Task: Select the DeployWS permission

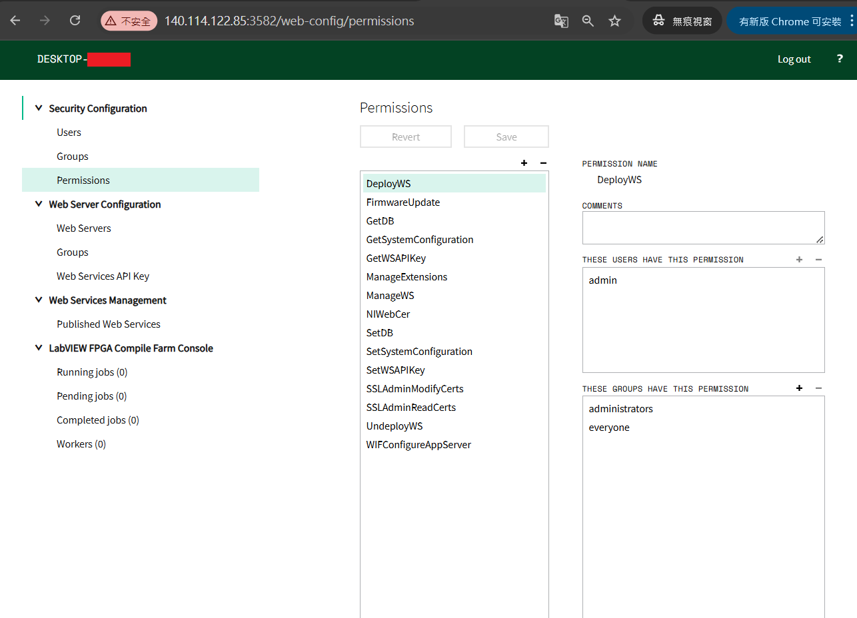Action: 454,184
